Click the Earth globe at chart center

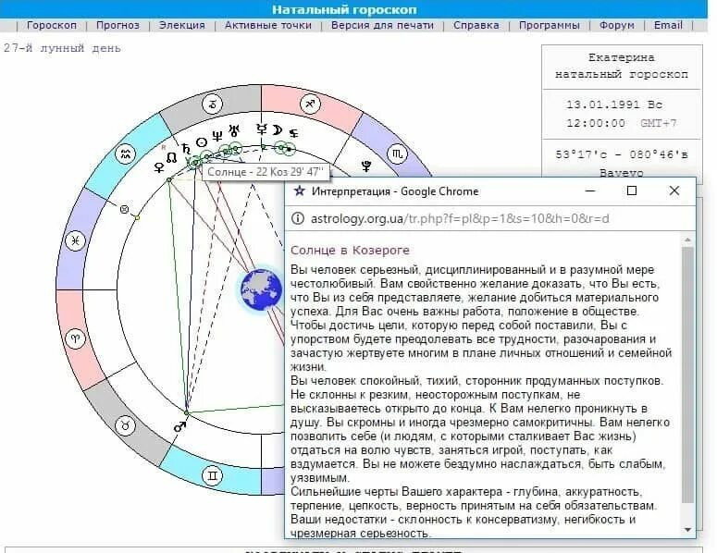coord(262,290)
